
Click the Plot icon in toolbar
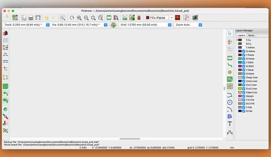(38, 18)
